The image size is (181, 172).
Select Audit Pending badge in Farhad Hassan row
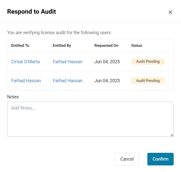coord(148,80)
